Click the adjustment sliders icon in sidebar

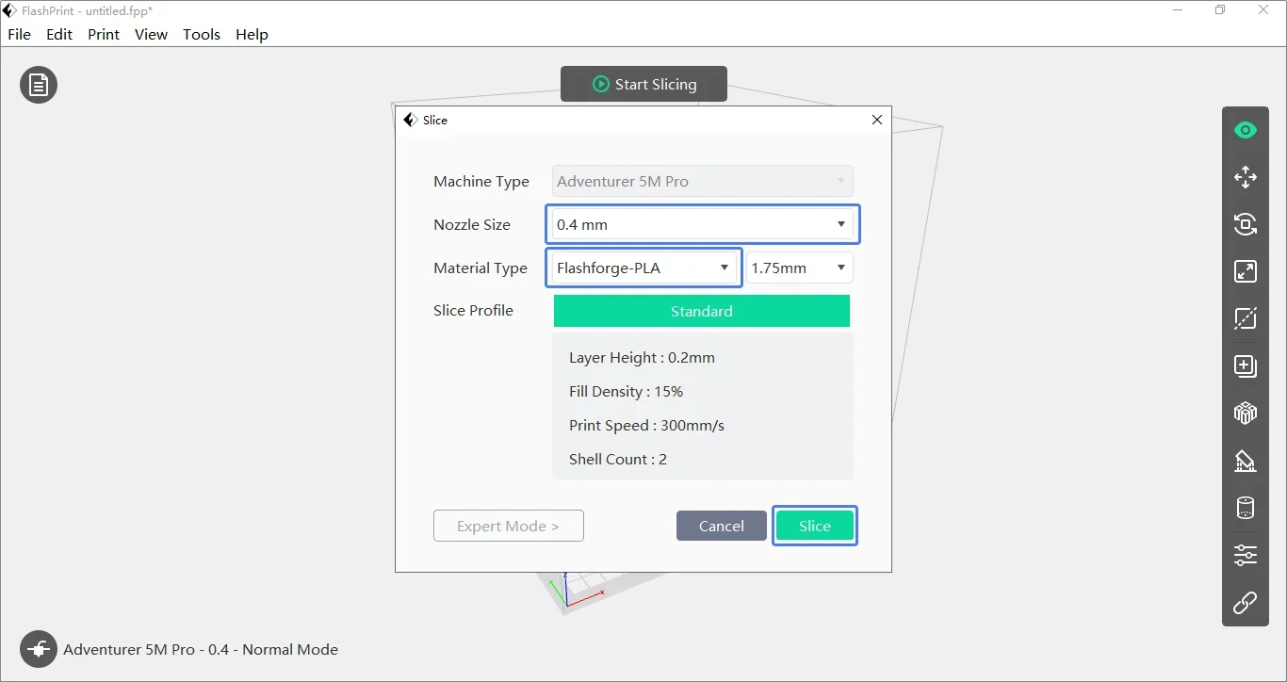point(1245,555)
